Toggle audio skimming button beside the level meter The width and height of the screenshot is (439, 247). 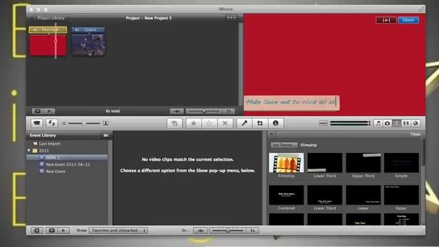(x=323, y=123)
